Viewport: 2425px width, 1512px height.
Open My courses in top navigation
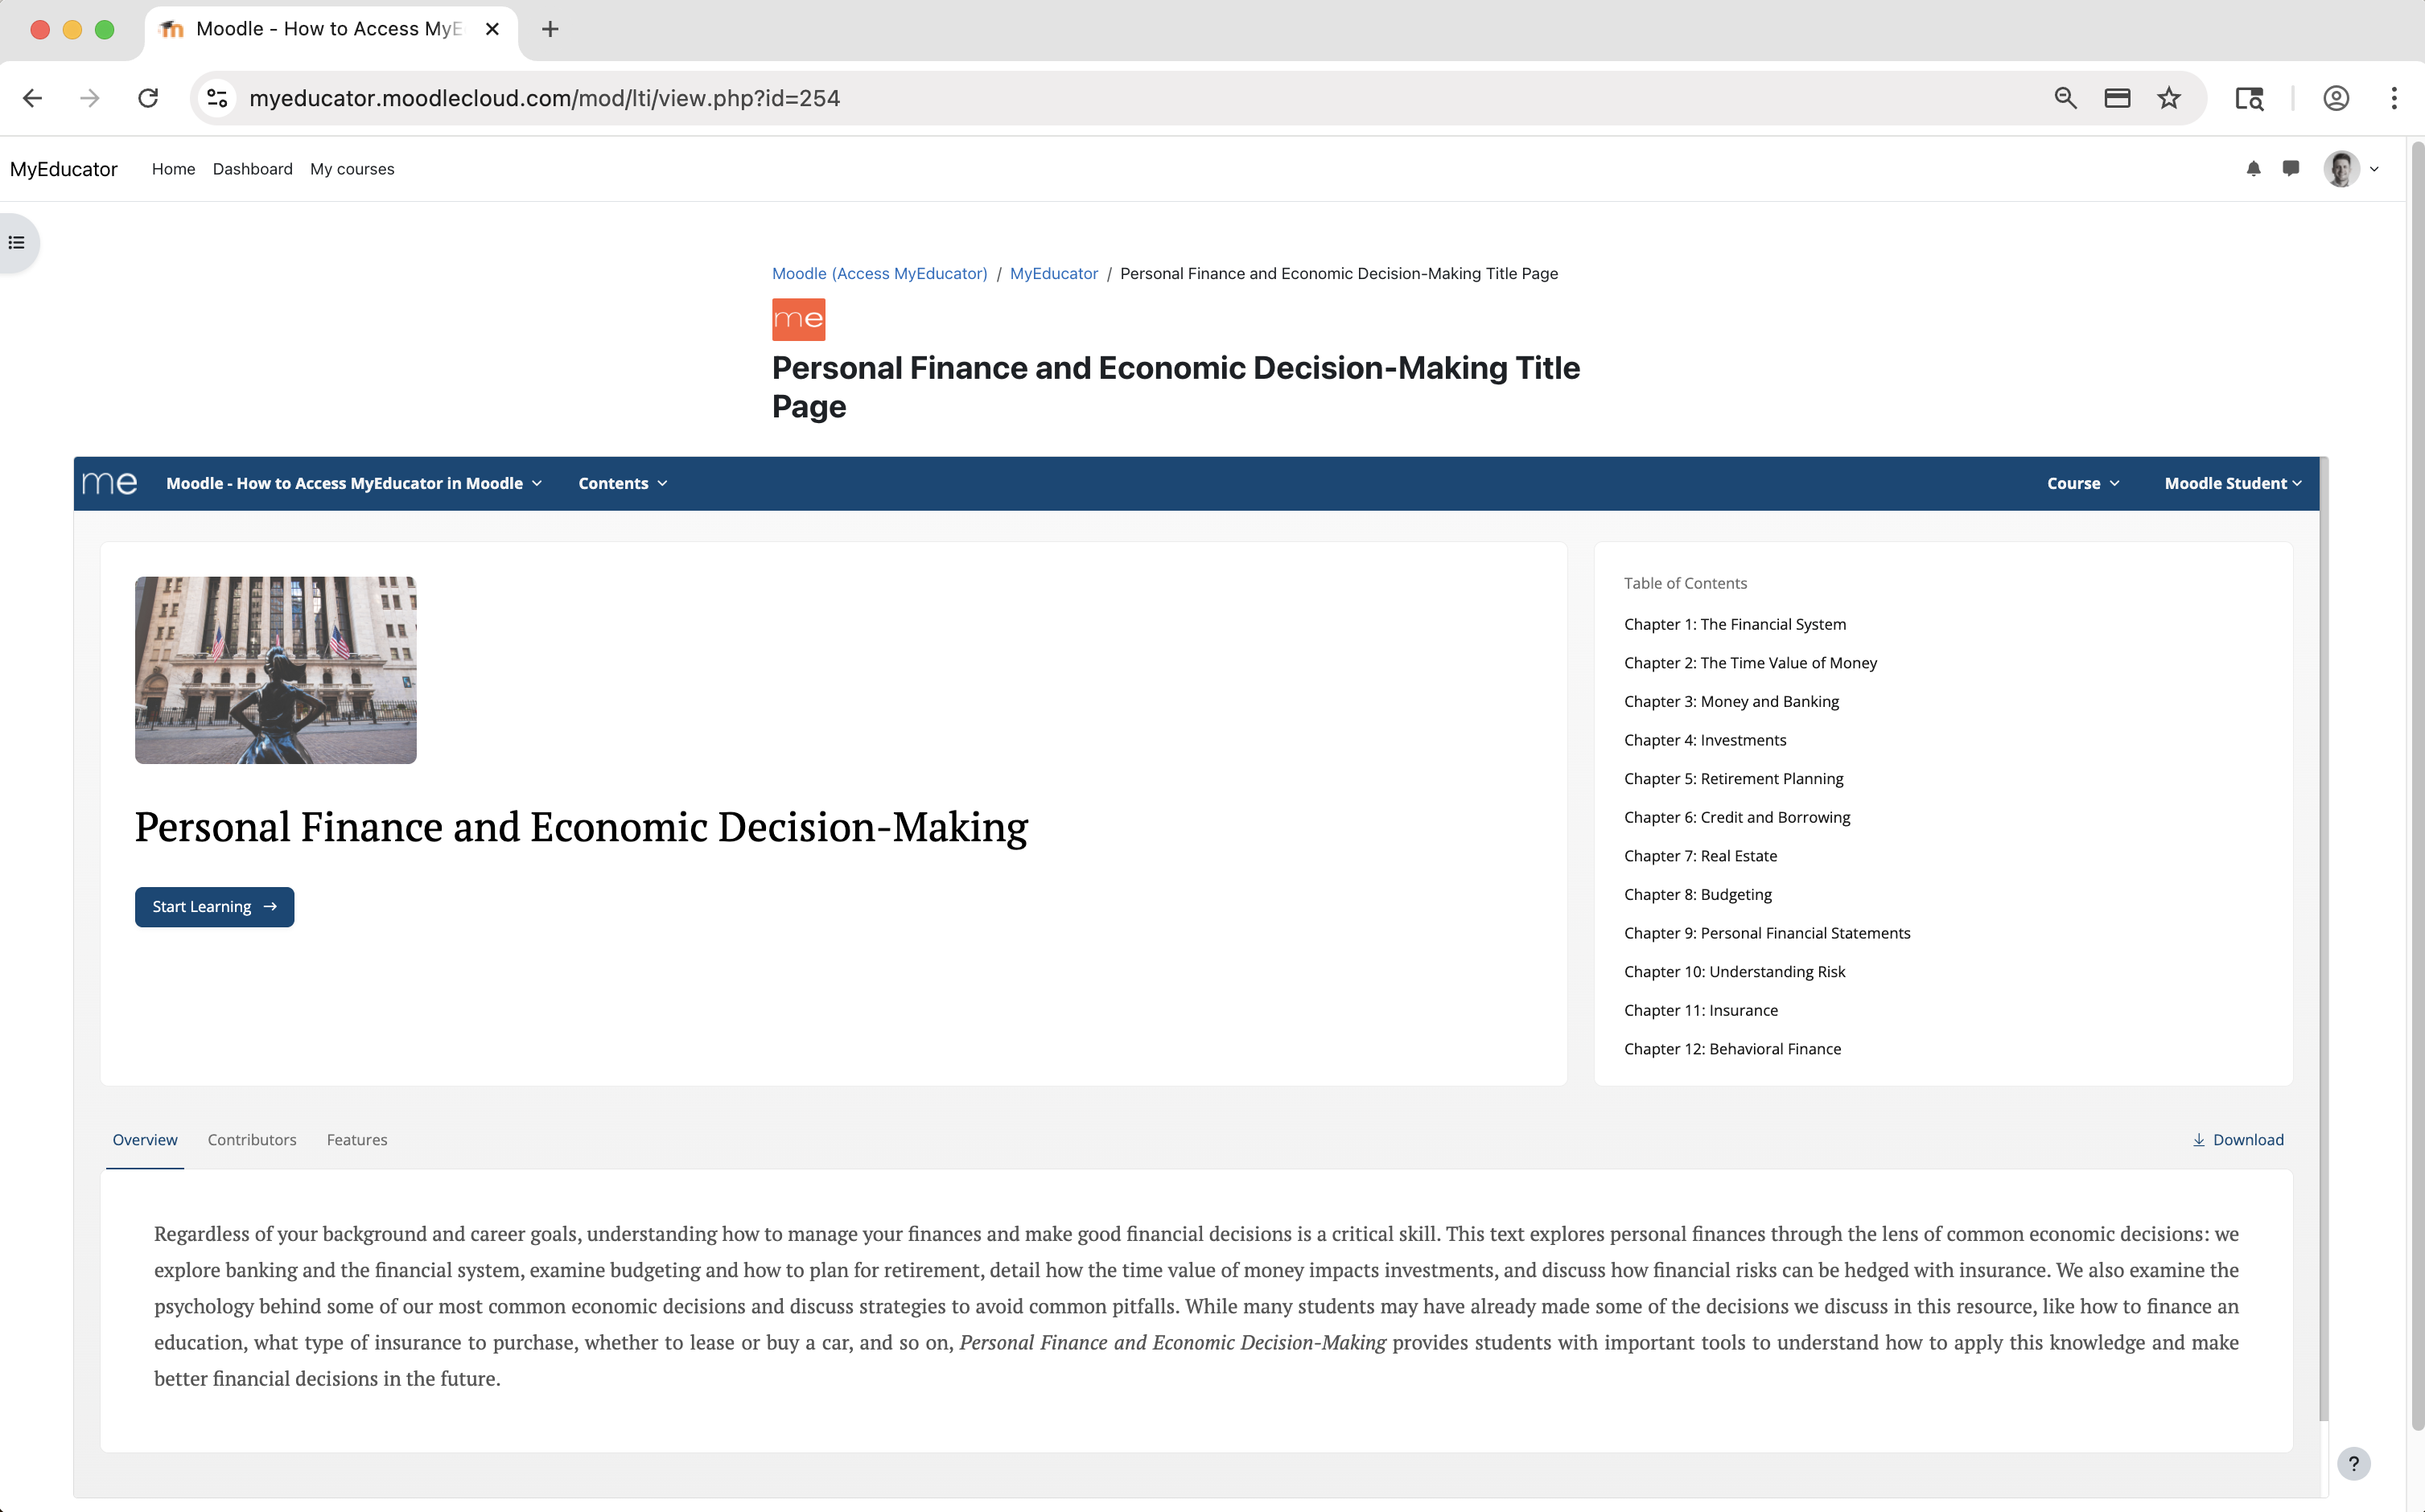pos(352,169)
